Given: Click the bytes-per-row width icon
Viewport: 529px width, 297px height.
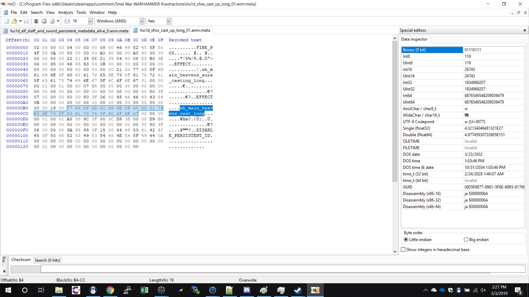Looking at the screenshot, I should 67,21.
